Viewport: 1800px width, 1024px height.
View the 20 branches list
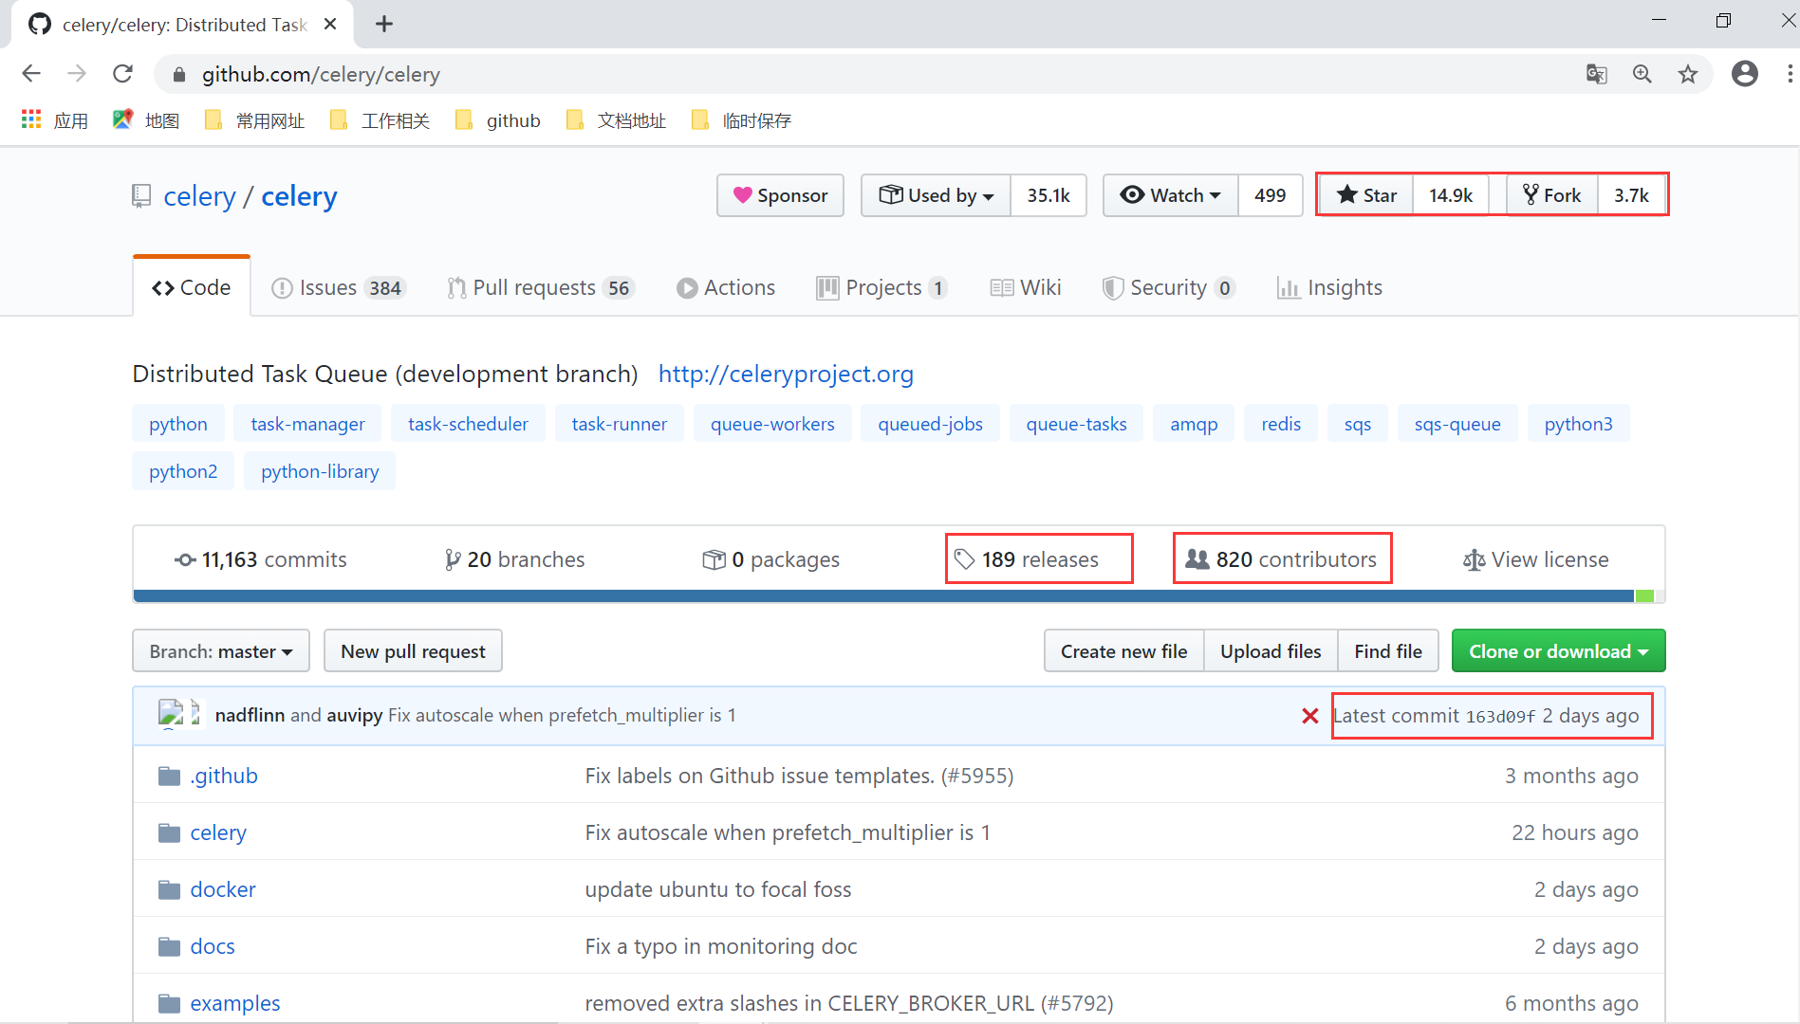coord(514,559)
